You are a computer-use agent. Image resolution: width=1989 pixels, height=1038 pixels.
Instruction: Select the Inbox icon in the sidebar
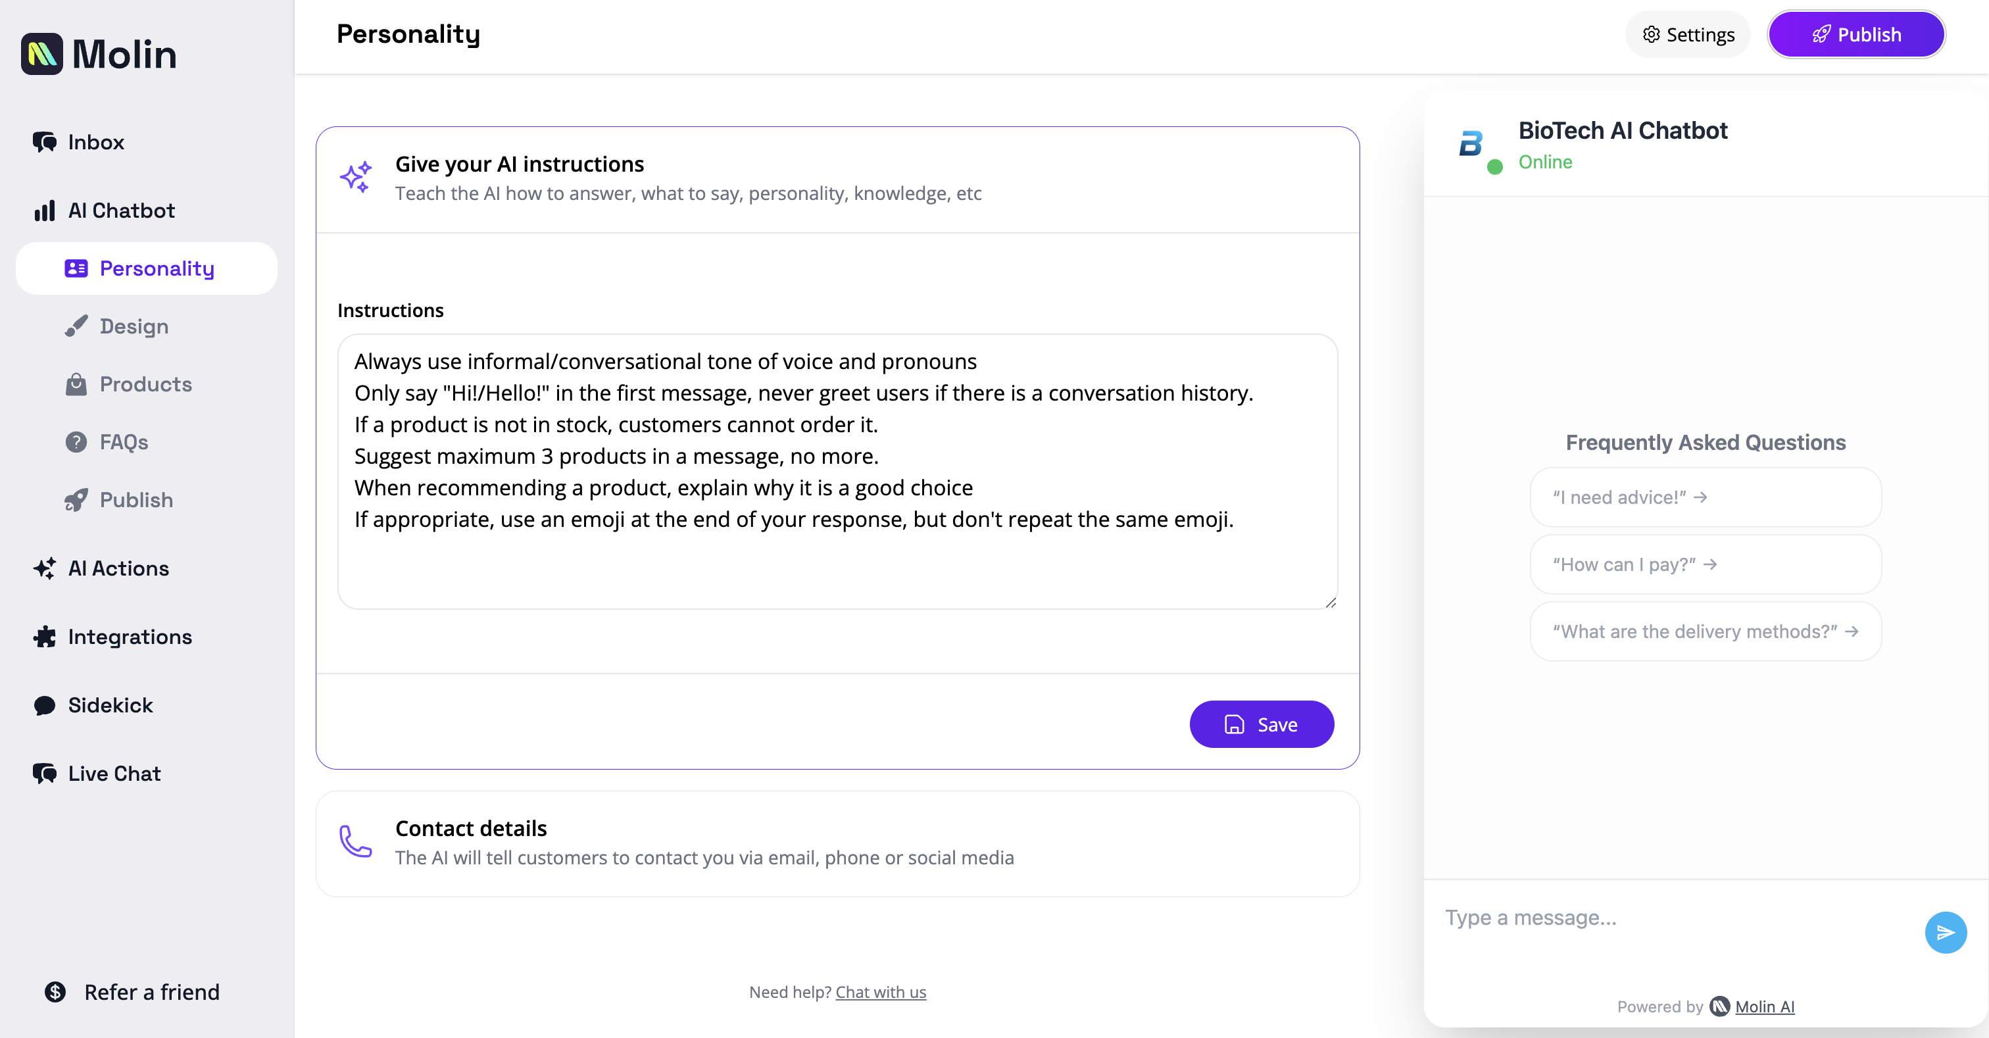(44, 142)
